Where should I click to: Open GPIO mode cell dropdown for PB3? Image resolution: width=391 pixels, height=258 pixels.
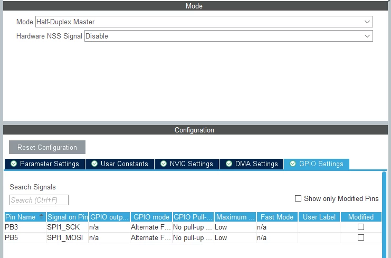151,227
